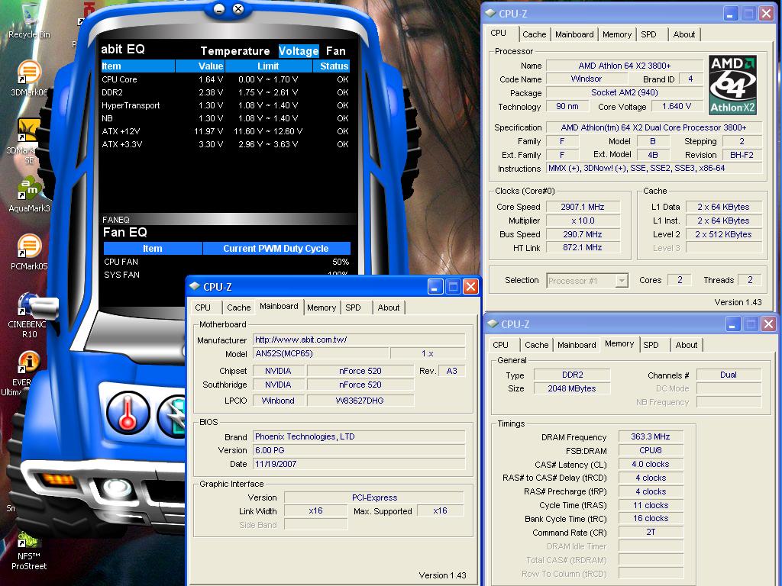Launch the PCMark05 desktop shortcut
The width and height of the screenshot is (782, 586).
click(x=29, y=252)
